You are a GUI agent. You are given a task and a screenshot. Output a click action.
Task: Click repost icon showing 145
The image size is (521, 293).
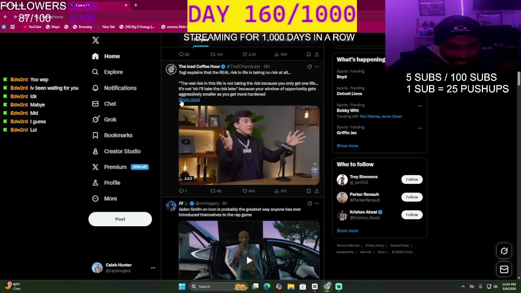(x=213, y=54)
